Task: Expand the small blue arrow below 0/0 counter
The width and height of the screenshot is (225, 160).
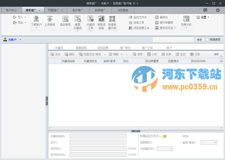Action: click(x=221, y=56)
